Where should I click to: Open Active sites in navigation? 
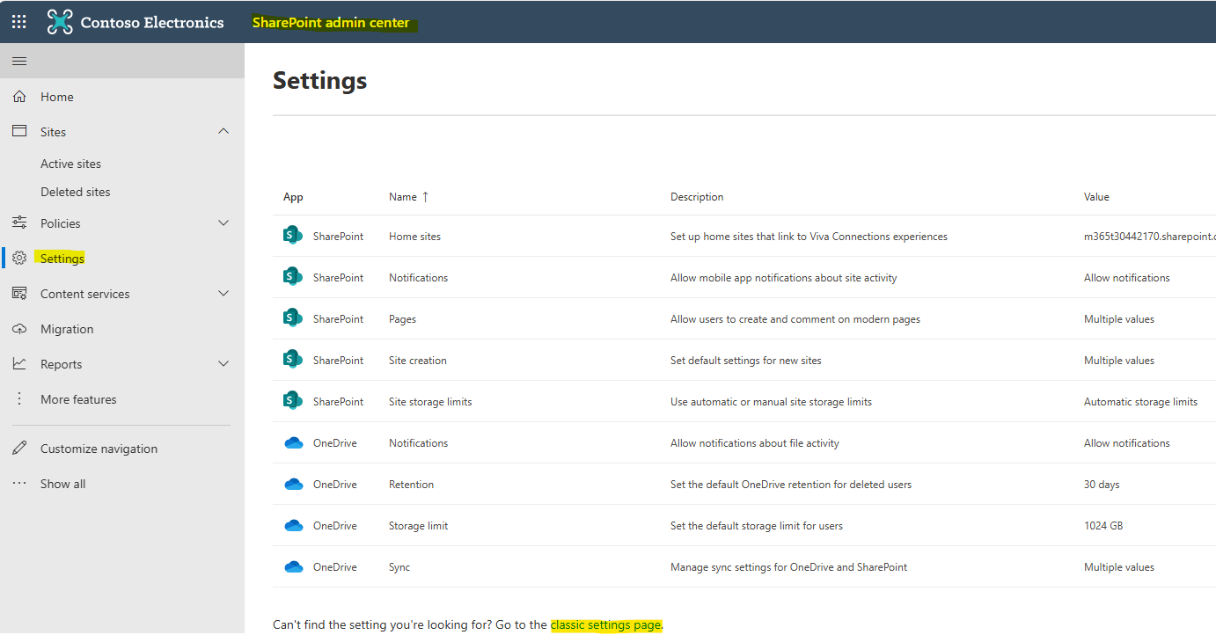pos(70,164)
